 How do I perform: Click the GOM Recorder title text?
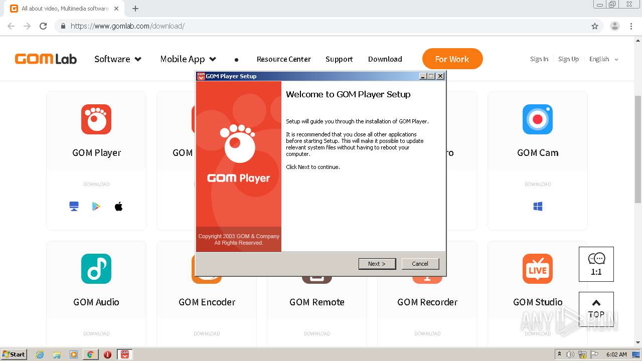tap(427, 302)
